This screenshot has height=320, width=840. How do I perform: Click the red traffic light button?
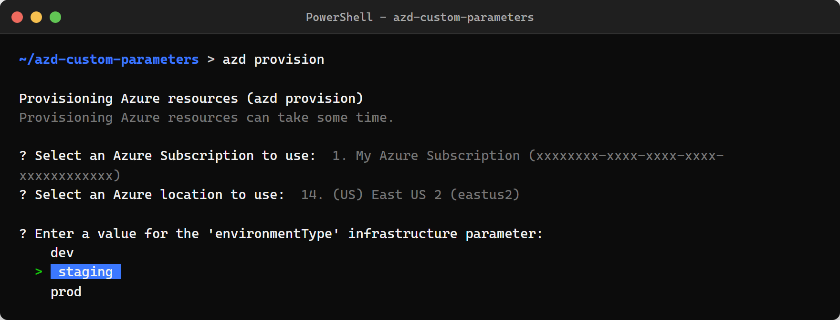(17, 17)
